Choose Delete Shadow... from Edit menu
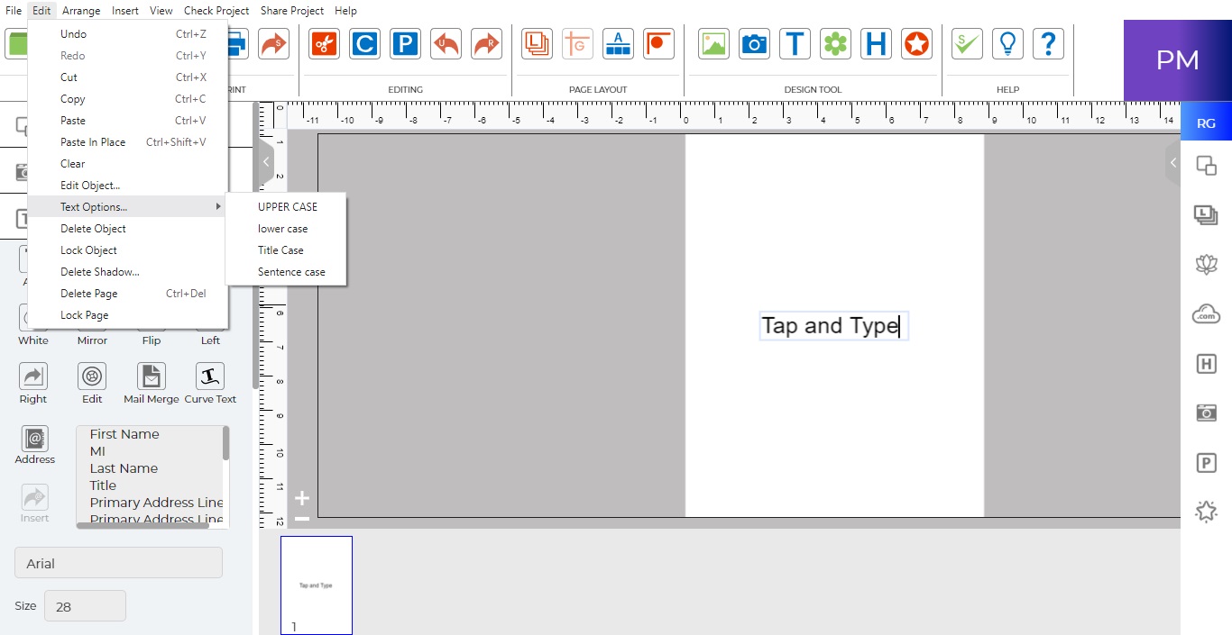1232x635 pixels. [128, 272]
